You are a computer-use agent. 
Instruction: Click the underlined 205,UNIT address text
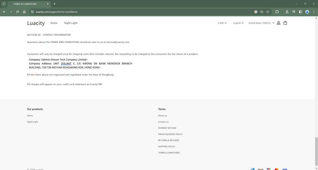point(66,64)
